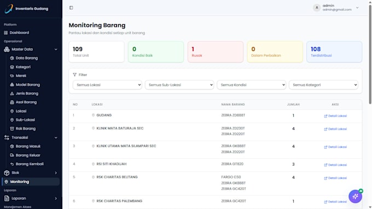Collapse the Master Data chevron

click(56, 49)
